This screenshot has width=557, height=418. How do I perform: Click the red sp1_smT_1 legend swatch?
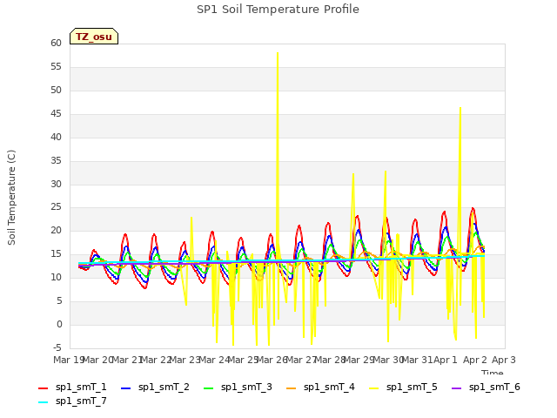point(43,388)
